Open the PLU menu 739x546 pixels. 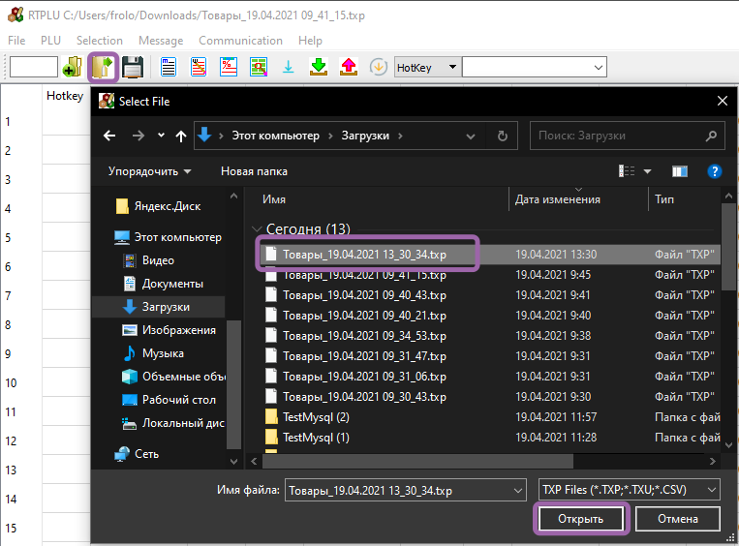pos(50,41)
